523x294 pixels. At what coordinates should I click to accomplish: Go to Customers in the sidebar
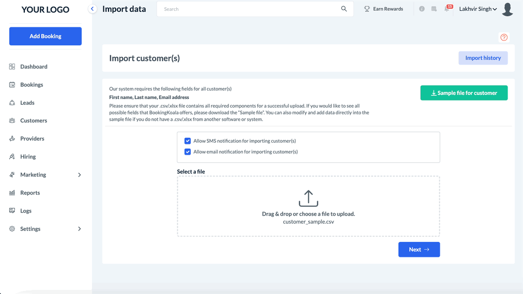coord(34,121)
